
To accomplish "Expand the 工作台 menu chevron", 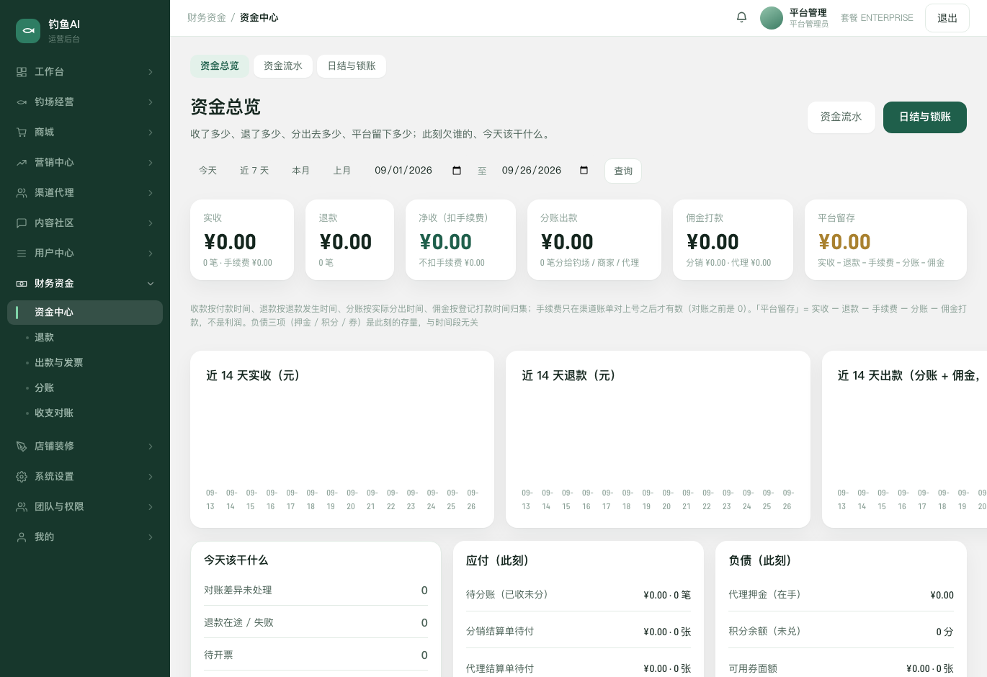I will coord(151,72).
